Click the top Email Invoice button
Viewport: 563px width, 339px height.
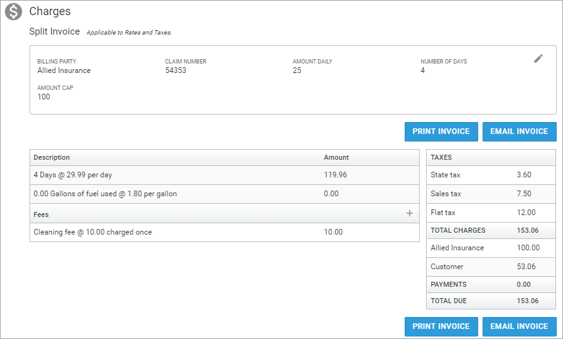tap(519, 131)
